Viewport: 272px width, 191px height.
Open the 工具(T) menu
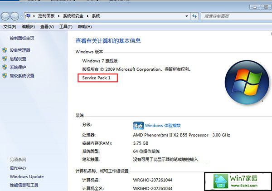tap(66, 27)
